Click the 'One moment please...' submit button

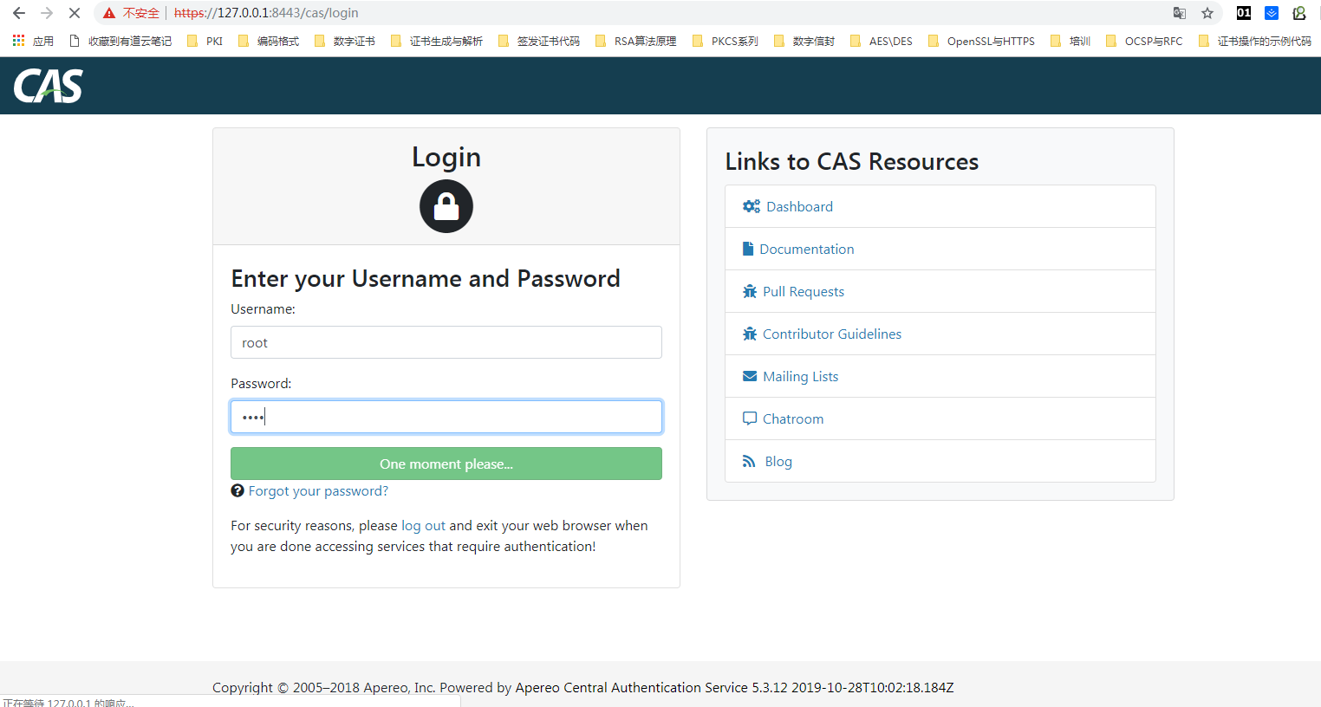pyautogui.click(x=446, y=464)
